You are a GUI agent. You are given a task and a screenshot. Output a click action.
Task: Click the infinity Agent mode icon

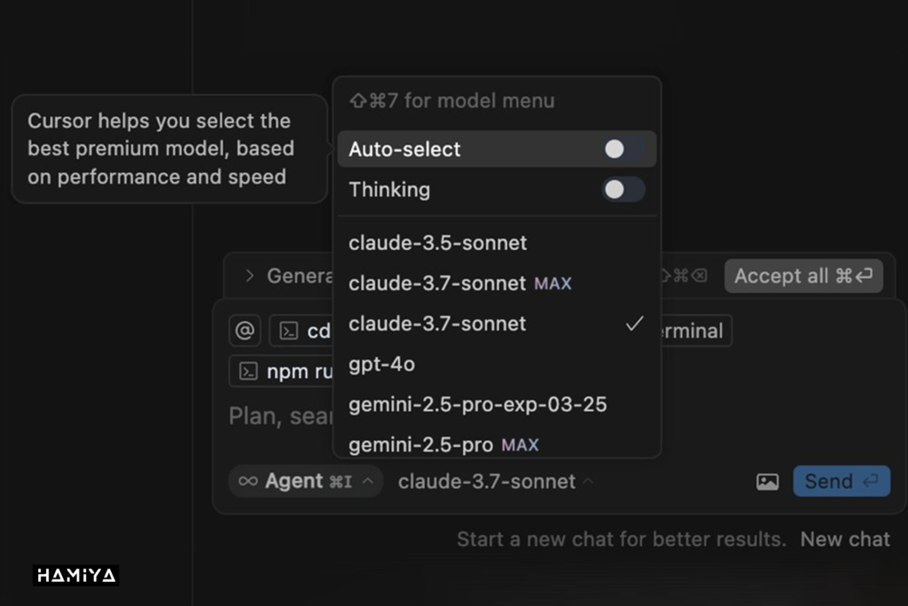click(x=248, y=481)
